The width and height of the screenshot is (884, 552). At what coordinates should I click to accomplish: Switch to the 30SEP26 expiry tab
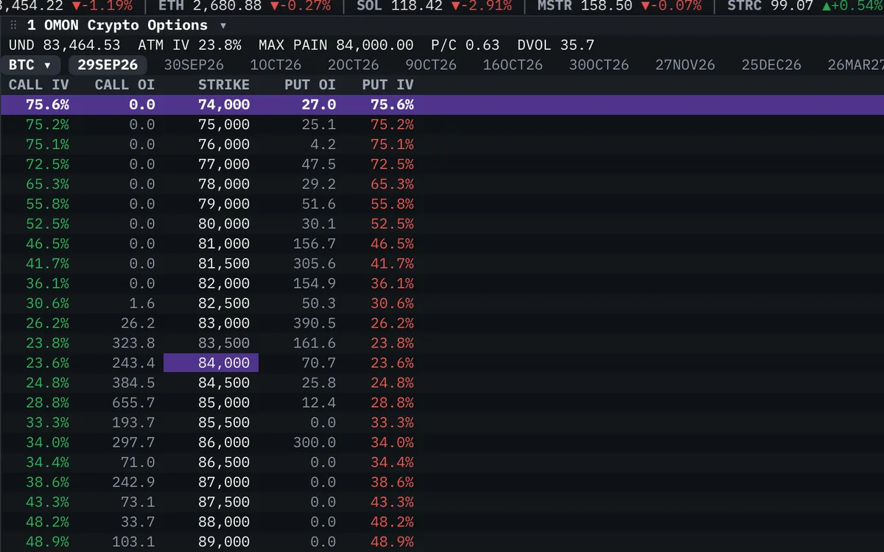(194, 65)
